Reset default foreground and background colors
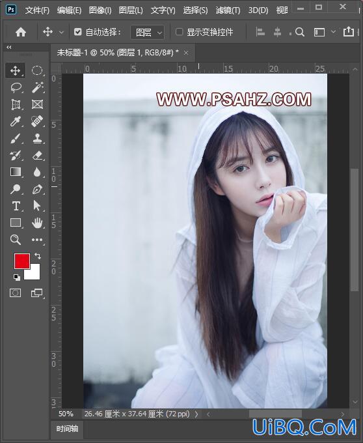This screenshot has height=443, width=363. pos(17,278)
